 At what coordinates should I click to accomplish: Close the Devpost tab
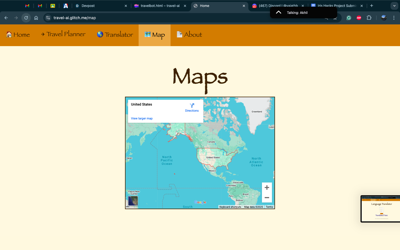(x=126, y=6)
